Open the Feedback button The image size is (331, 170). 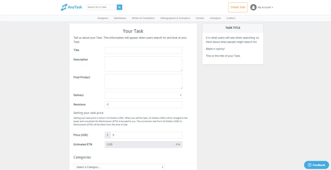pos(317,165)
